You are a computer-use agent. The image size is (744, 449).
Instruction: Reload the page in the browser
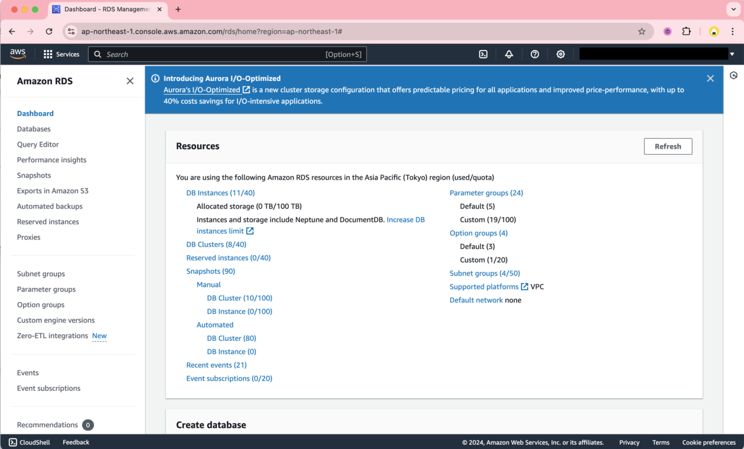point(49,32)
